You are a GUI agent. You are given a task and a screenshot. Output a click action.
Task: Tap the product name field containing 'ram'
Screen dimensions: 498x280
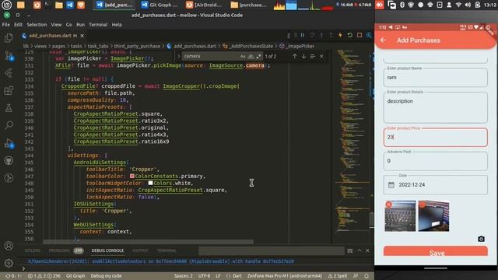point(435,77)
